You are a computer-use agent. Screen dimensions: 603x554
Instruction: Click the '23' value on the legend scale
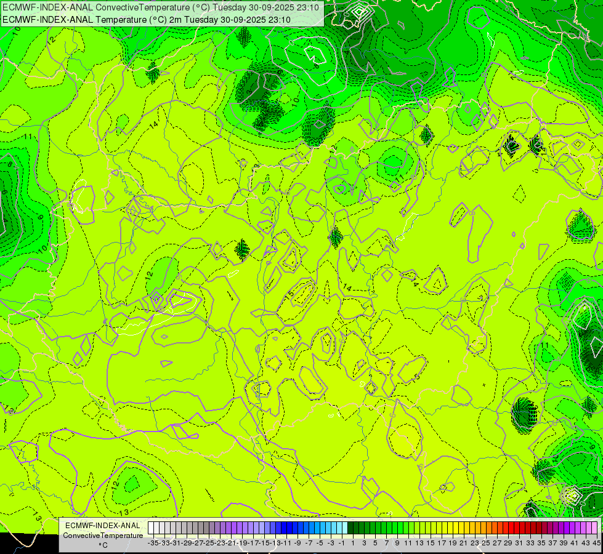pyautogui.click(x=474, y=543)
